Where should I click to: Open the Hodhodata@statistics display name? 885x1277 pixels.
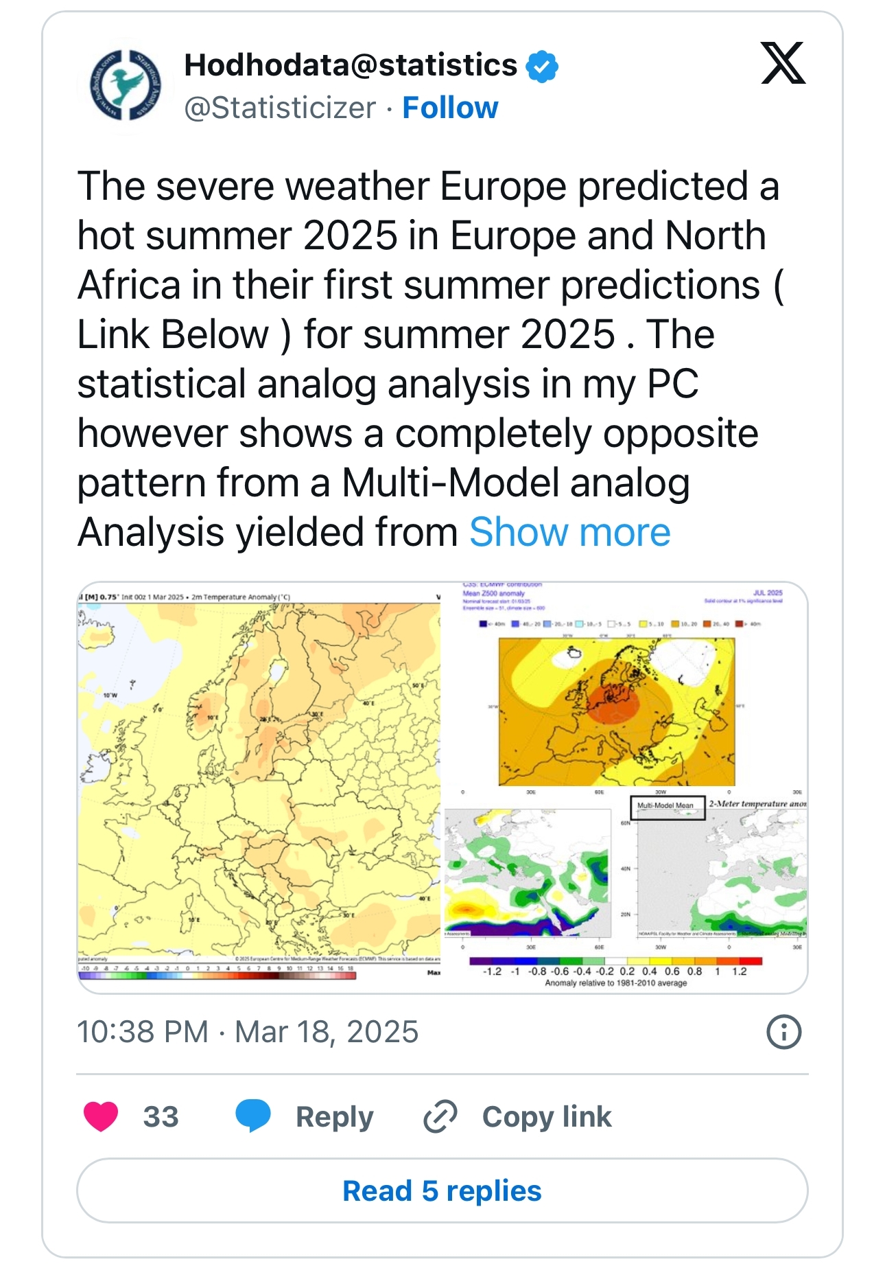[351, 65]
